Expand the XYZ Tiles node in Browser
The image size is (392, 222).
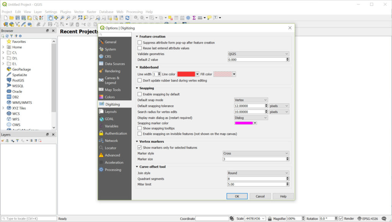(x=3, y=108)
